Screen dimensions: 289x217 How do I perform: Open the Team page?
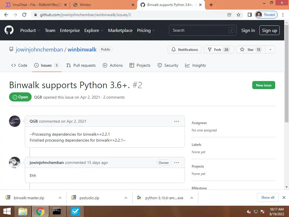50,31
